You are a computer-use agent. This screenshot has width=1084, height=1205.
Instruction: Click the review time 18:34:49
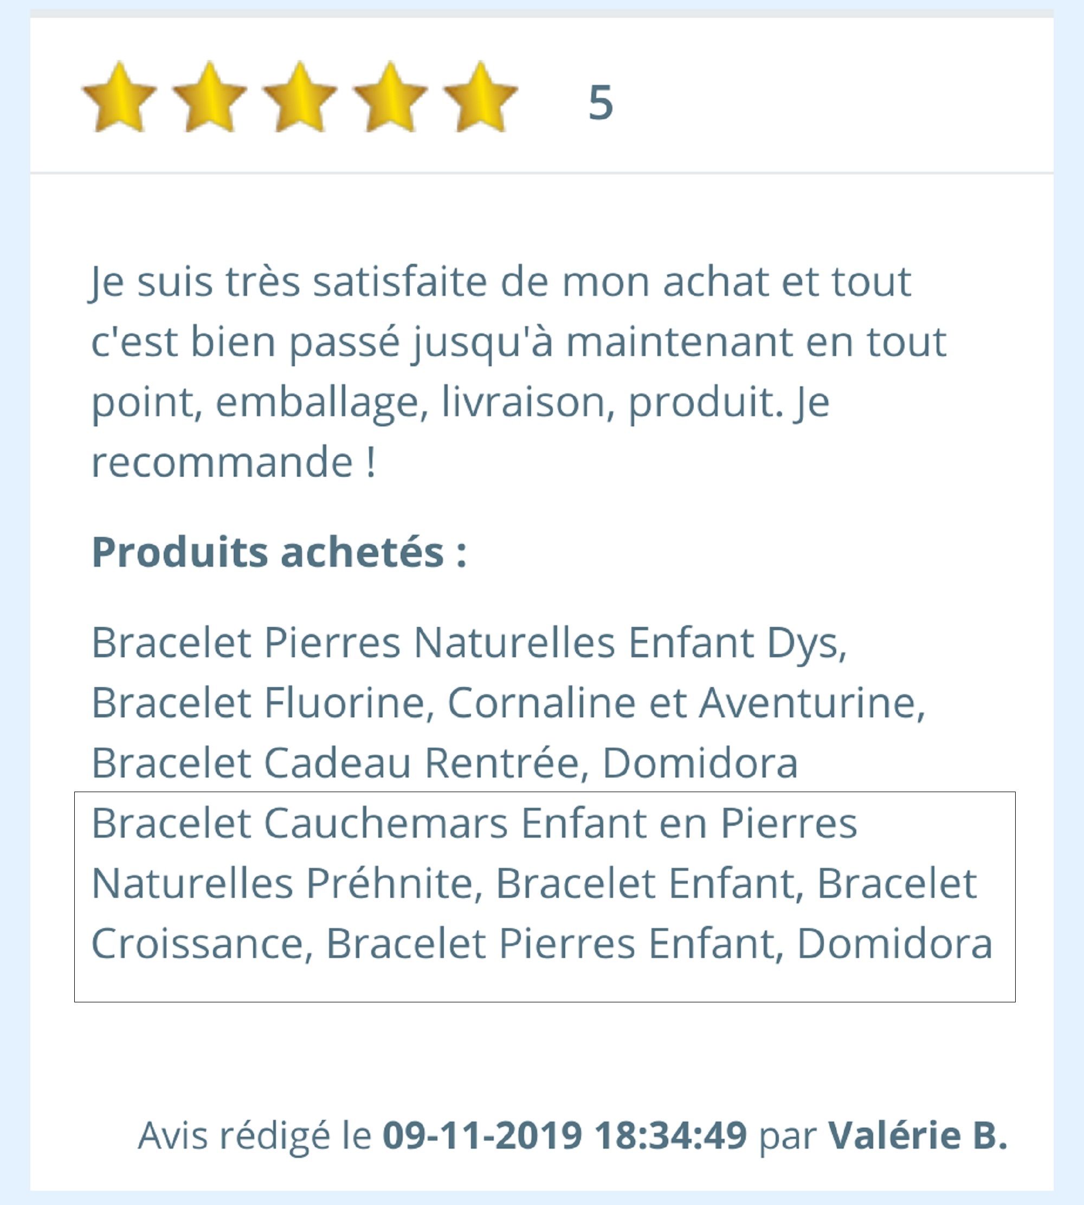pyautogui.click(x=670, y=1135)
